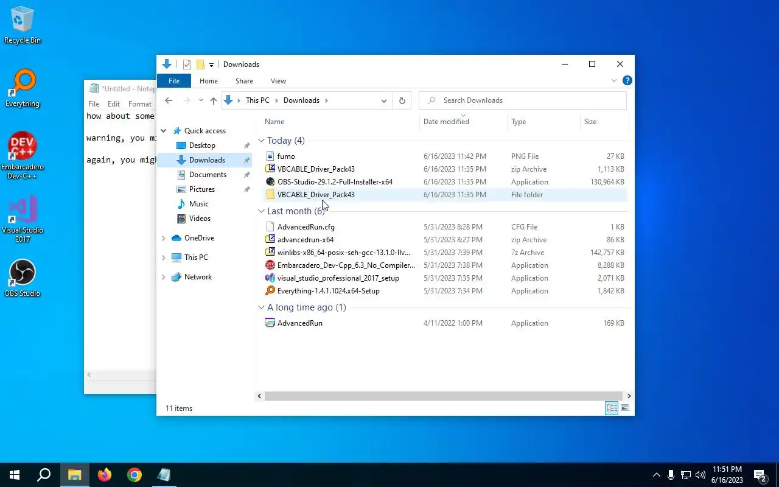Screen dimensions: 779x487
Task: Collapse the Last month group
Action: tap(261, 211)
